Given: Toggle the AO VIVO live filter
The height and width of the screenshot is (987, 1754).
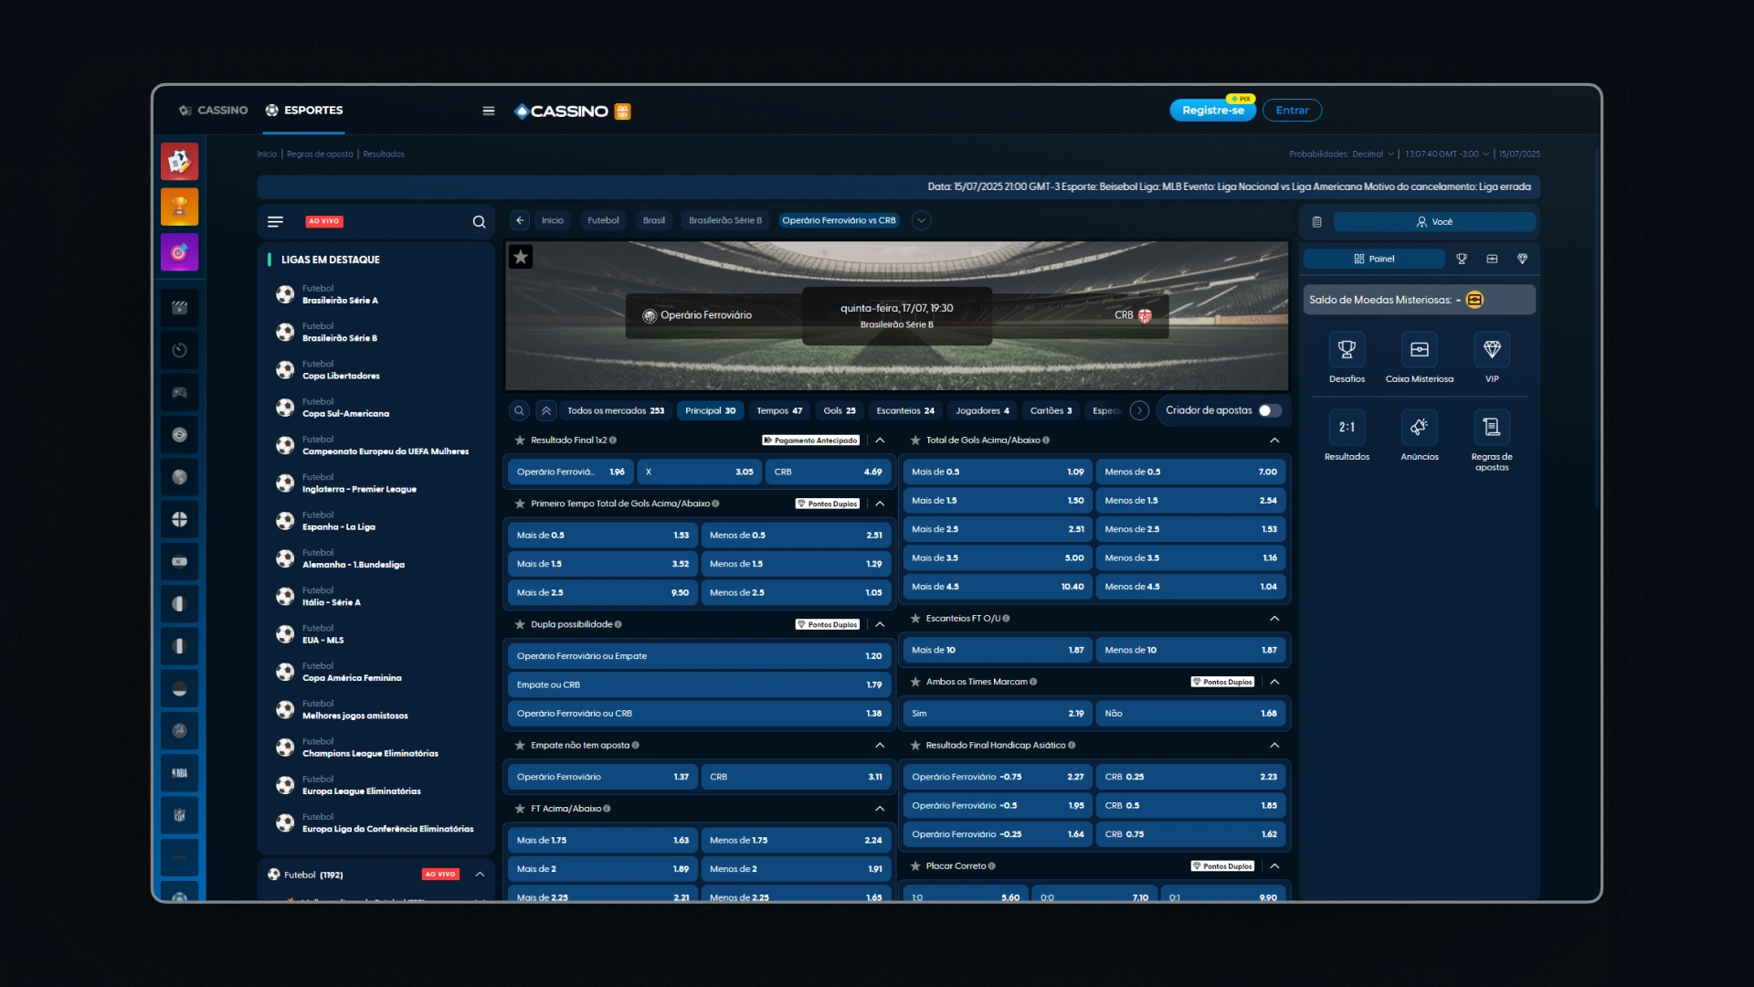Looking at the screenshot, I should tap(324, 222).
